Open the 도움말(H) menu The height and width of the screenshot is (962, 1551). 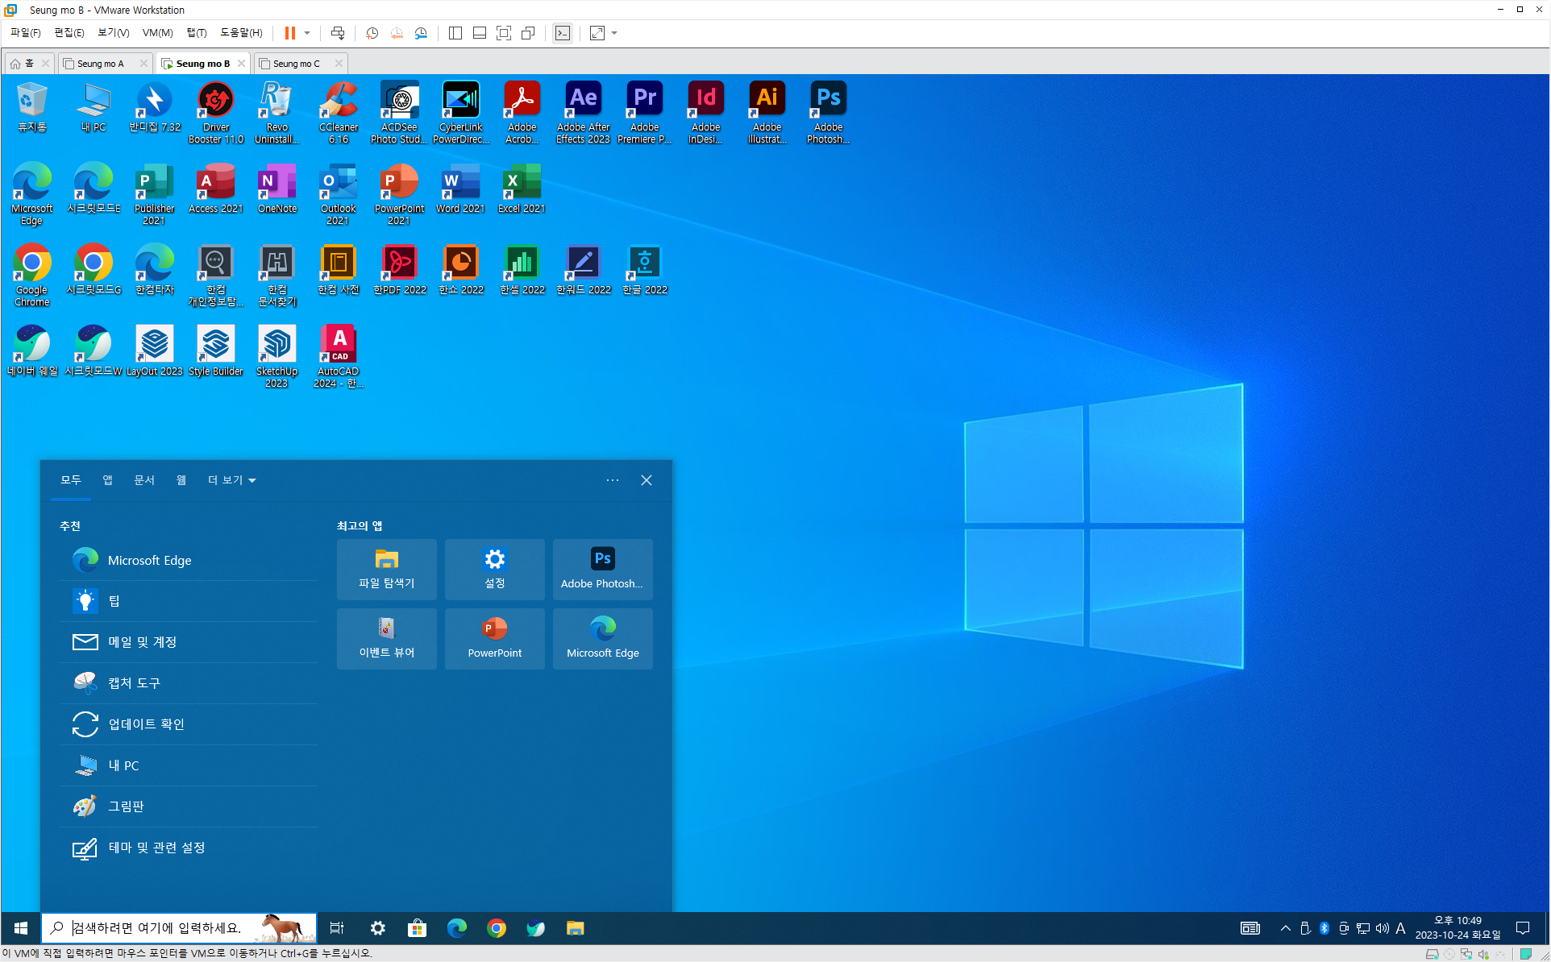(241, 33)
